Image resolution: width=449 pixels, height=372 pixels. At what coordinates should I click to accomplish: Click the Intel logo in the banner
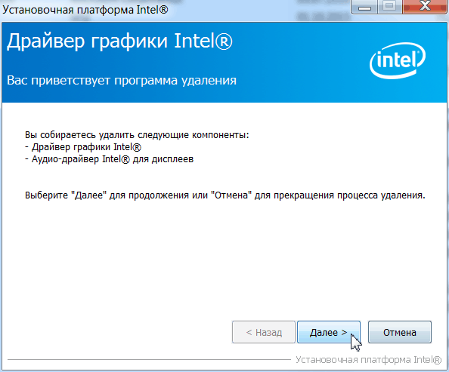pyautogui.click(x=398, y=60)
